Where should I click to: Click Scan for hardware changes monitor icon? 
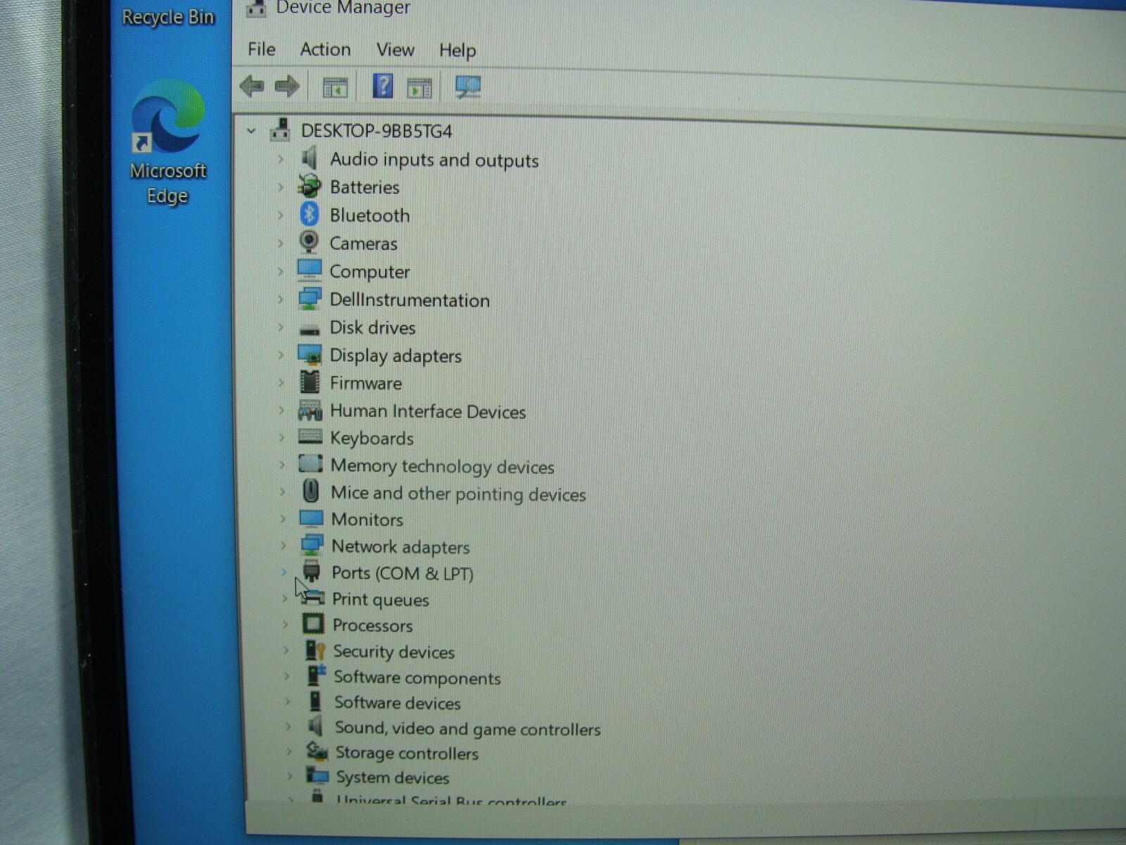click(x=468, y=87)
